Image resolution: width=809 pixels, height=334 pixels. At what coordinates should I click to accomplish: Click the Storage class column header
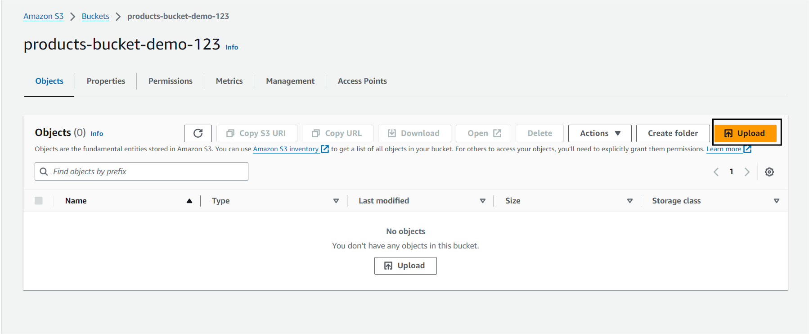coord(676,201)
